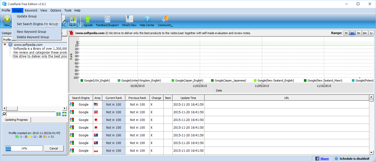Screen dimensions: 376x162
Task: Open the Options menu
Action: coord(56,10)
